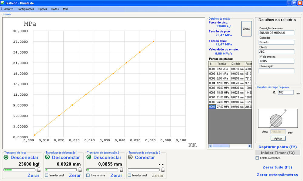Click the Tensão column header
Viewport: 303px width, 181px height.
coord(223,64)
